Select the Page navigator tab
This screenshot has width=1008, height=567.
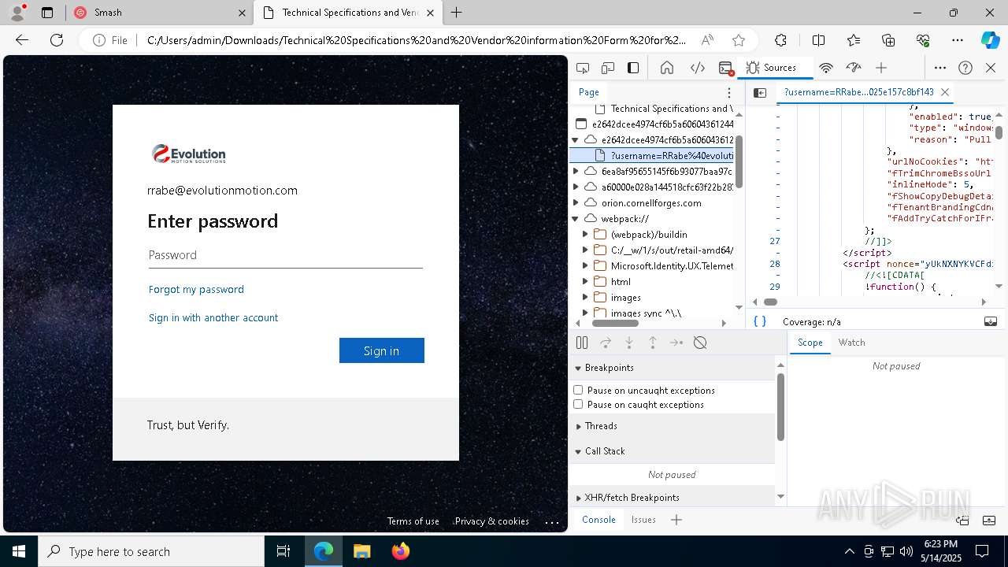589,92
